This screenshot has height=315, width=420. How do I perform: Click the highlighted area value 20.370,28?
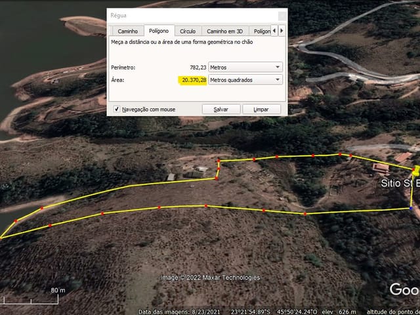point(194,80)
